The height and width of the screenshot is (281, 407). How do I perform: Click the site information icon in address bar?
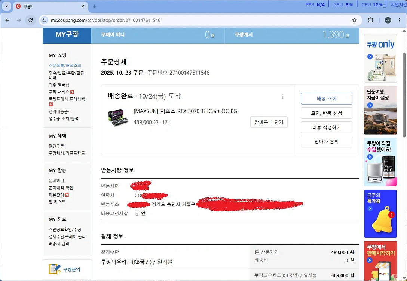(x=45, y=20)
